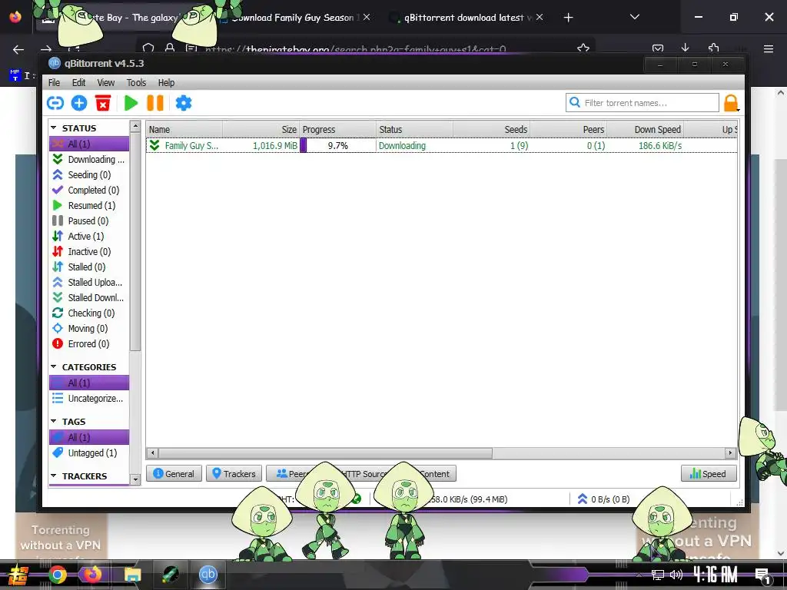The image size is (787, 590).
Task: Open Firefox downloads arrow icon
Action: 685,48
